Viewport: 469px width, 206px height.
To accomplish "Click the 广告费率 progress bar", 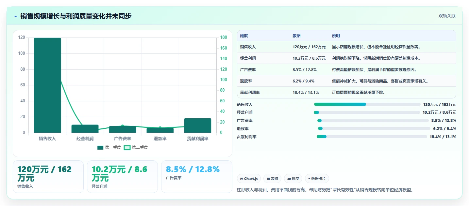I will pos(373,121).
